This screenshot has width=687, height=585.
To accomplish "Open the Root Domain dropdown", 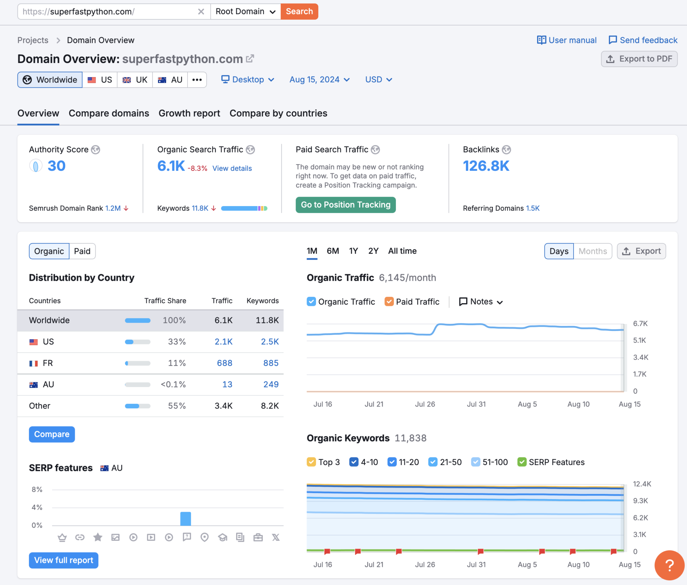I will pyautogui.click(x=245, y=12).
